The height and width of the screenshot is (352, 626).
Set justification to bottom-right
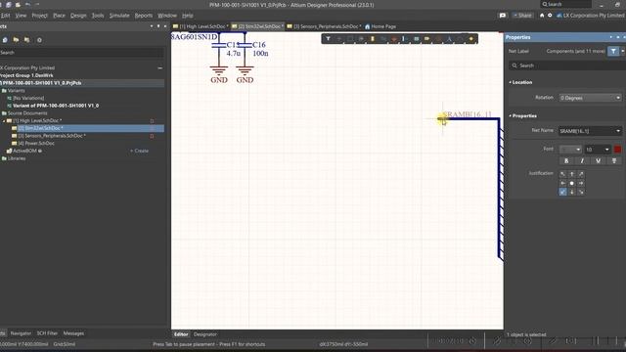[x=581, y=192]
